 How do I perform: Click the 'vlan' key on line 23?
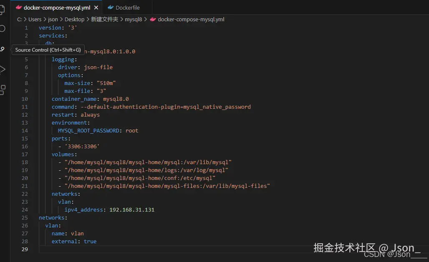[x=65, y=202]
